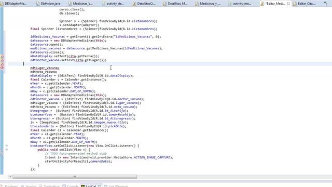
Task: Click the edtNota_Vacuna findViewById nota_vacuna line
Action: (84, 107)
